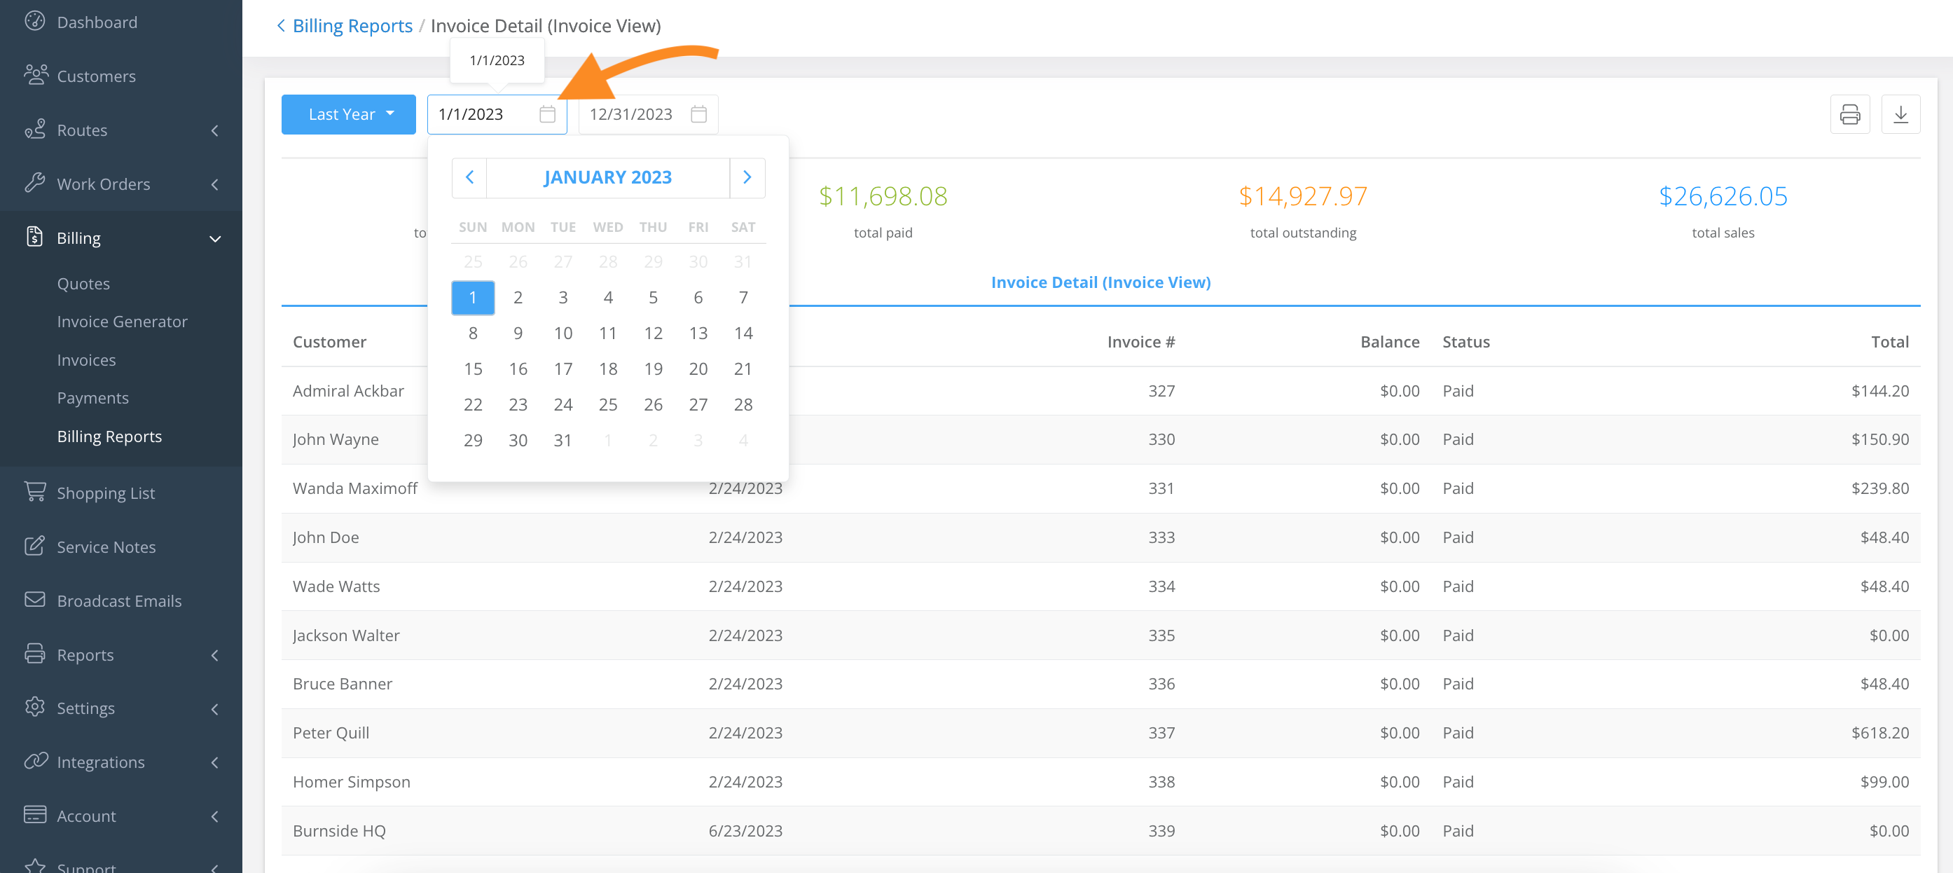Image resolution: width=1953 pixels, height=873 pixels.
Task: Click the $26,626.05 total sales figure
Action: pos(1723,196)
